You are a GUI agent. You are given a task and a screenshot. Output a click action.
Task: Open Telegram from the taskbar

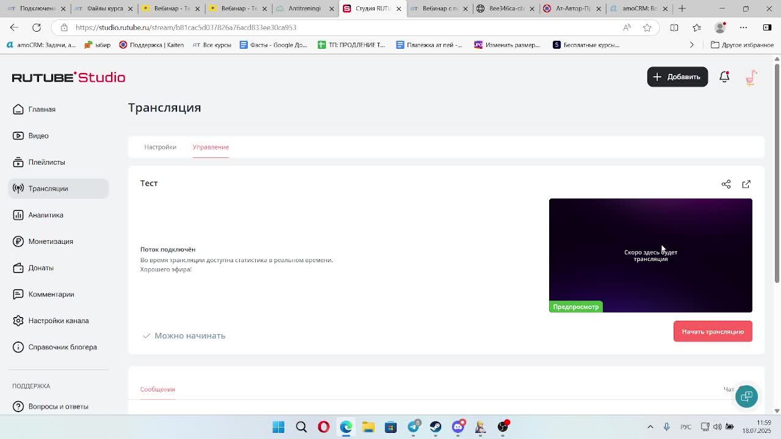(x=414, y=427)
